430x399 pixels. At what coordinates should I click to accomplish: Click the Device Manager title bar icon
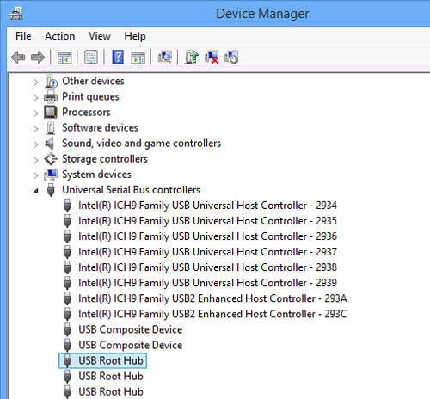pyautogui.click(x=15, y=13)
